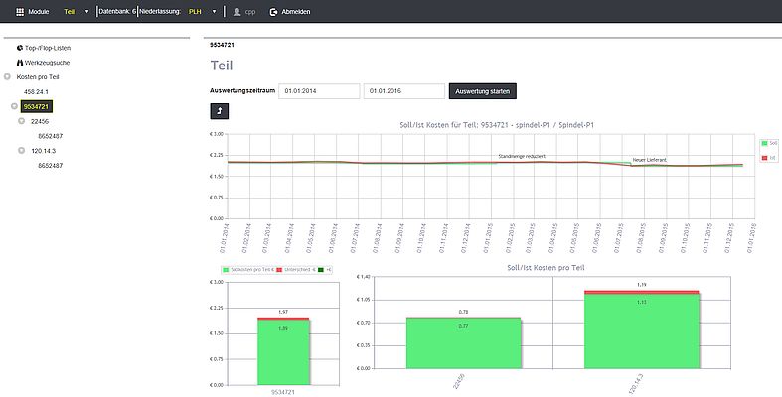This screenshot has height=397, width=782.
Task: Collapse the Kosten pro Teil tree node
Action: (x=8, y=76)
